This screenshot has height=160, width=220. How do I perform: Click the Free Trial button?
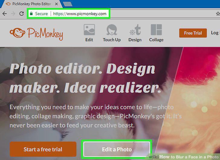(x=193, y=33)
